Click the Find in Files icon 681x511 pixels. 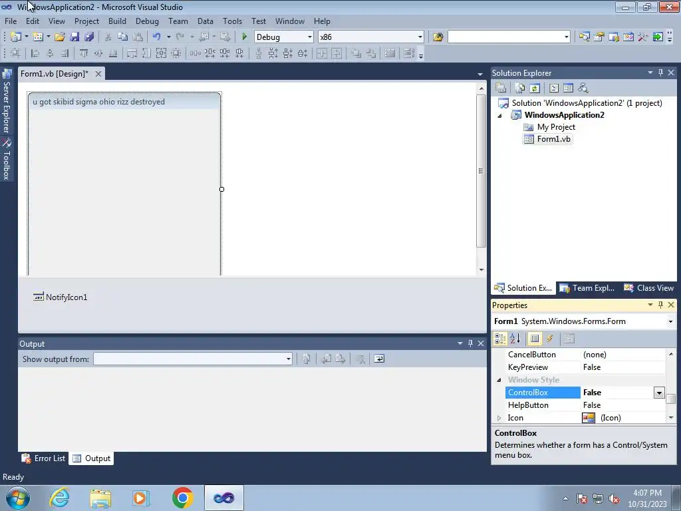click(x=438, y=37)
